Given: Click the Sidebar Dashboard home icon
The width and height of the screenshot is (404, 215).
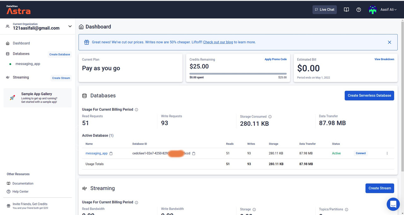Looking at the screenshot, I should click(x=8, y=43).
